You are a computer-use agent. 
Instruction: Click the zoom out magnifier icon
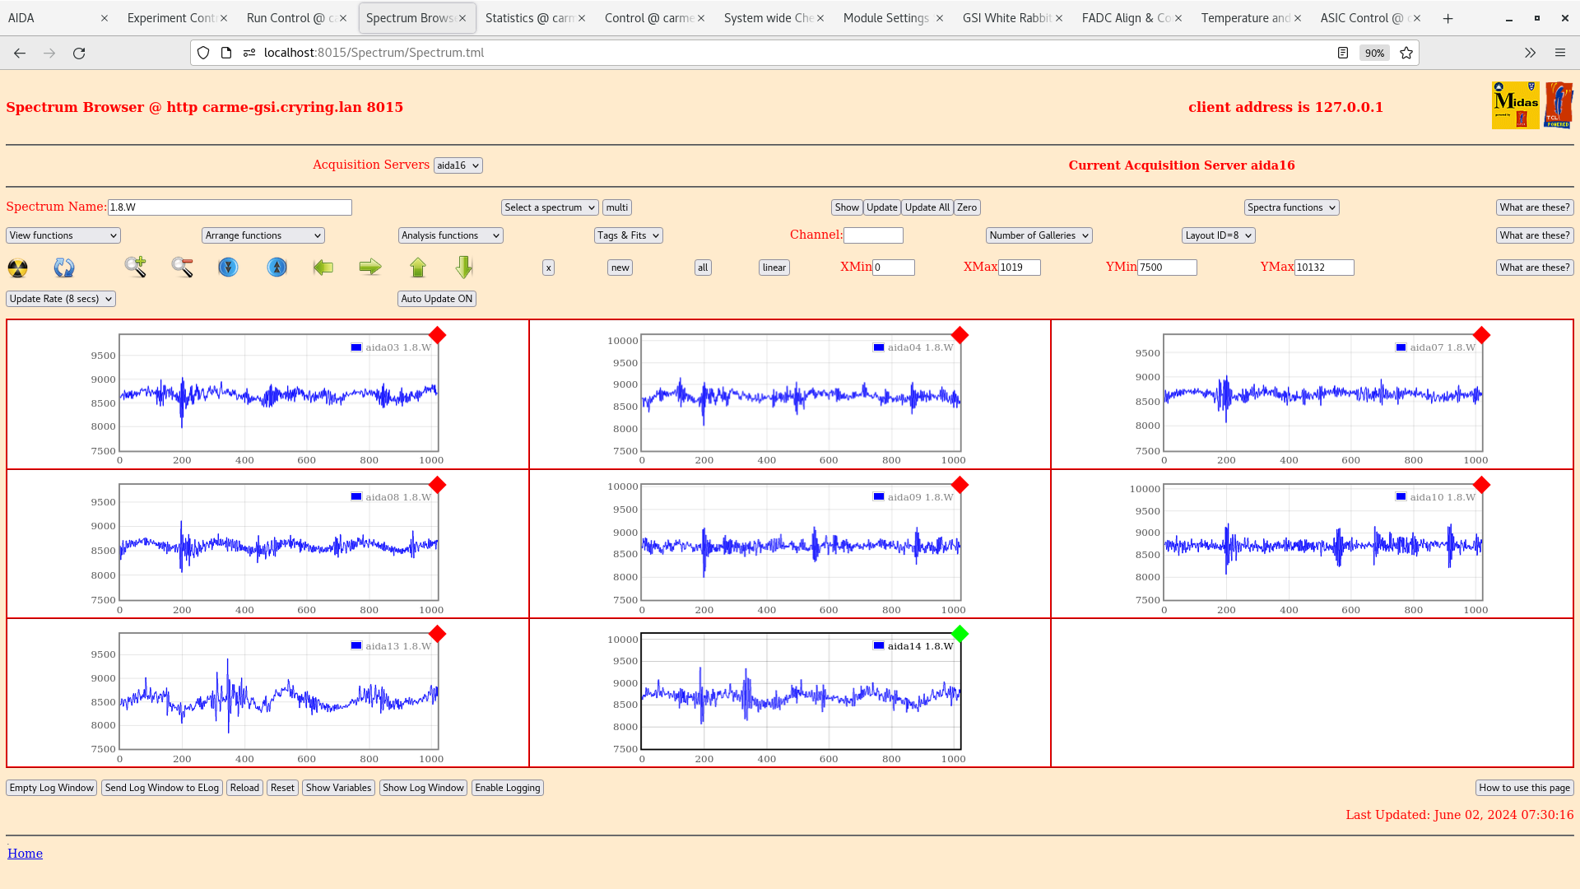182,267
